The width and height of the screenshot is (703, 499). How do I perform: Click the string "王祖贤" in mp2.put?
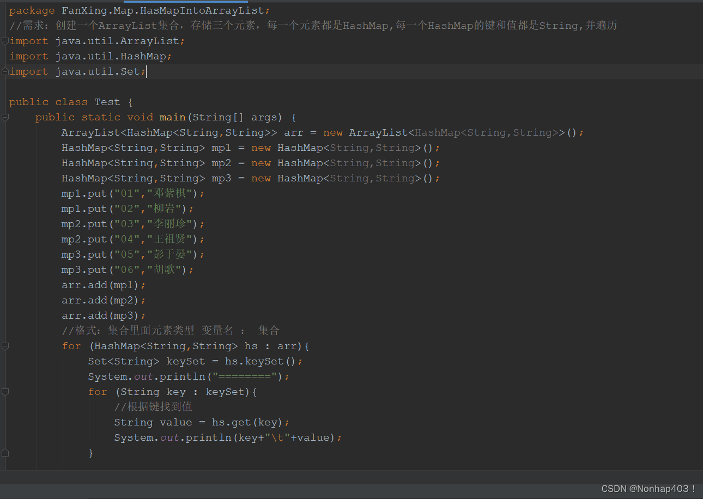click(169, 239)
